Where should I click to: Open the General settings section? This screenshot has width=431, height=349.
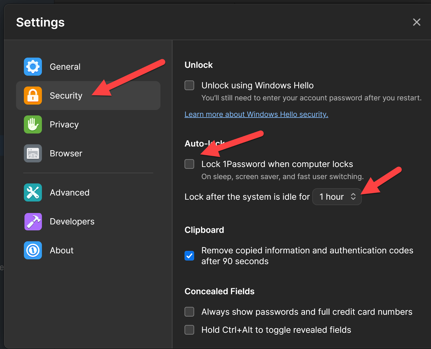tap(88, 67)
